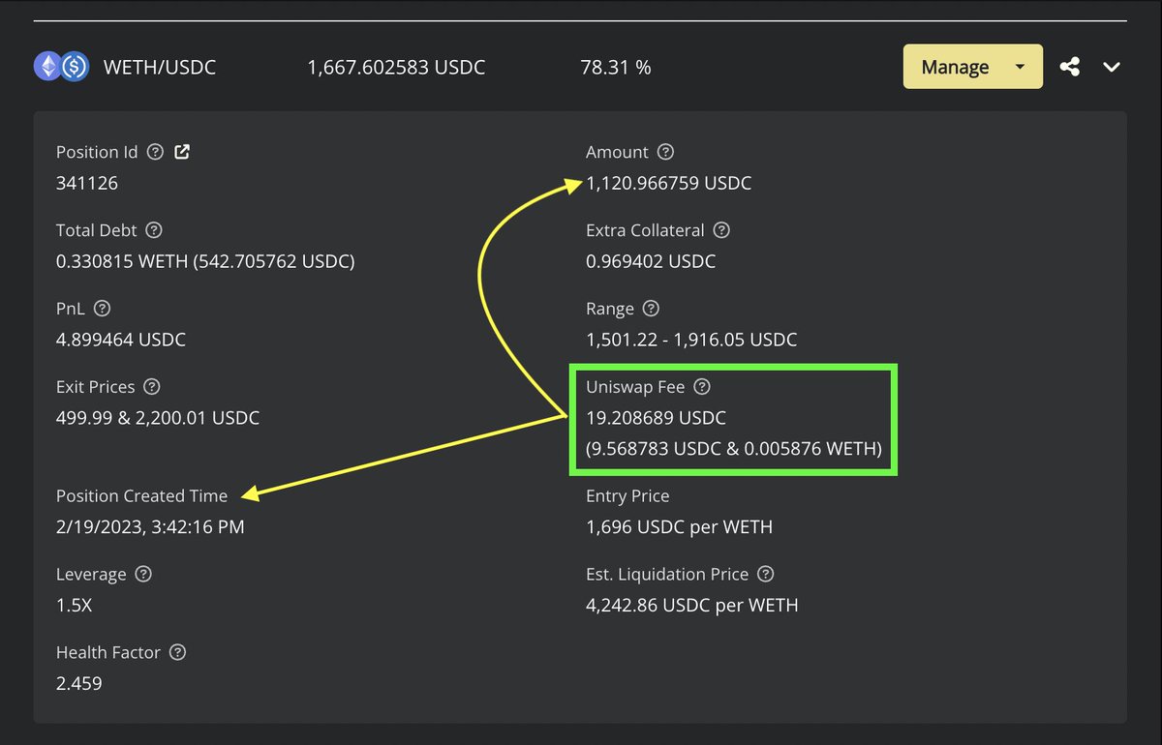Image resolution: width=1162 pixels, height=745 pixels.
Task: Select range 1,501.22 - 1,916.05 USDC
Action: [691, 340]
